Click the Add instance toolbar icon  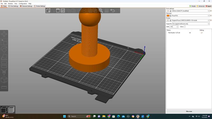(79, 11)
